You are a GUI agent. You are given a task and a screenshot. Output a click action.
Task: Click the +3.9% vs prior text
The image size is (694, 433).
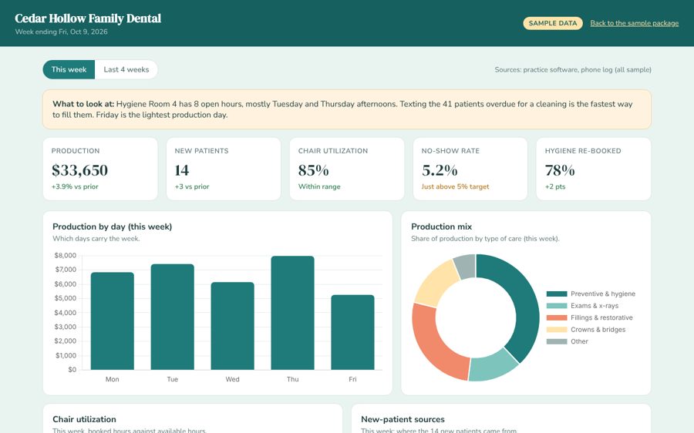point(75,186)
